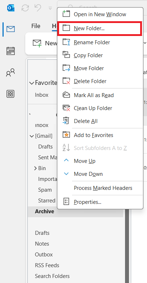Open More Apps grid in sidebar
This screenshot has height=283, width=147.
pyautogui.click(x=10, y=94)
